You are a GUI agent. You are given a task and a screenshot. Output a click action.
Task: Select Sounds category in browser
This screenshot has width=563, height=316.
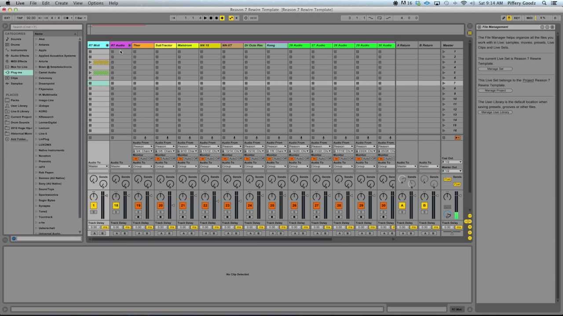(x=16, y=39)
